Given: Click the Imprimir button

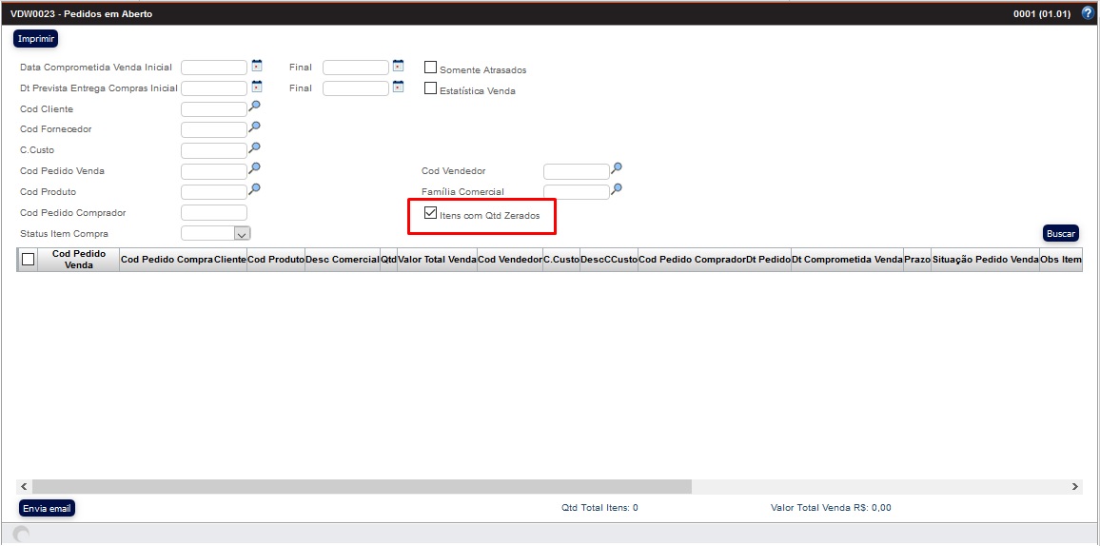Looking at the screenshot, I should [36, 38].
